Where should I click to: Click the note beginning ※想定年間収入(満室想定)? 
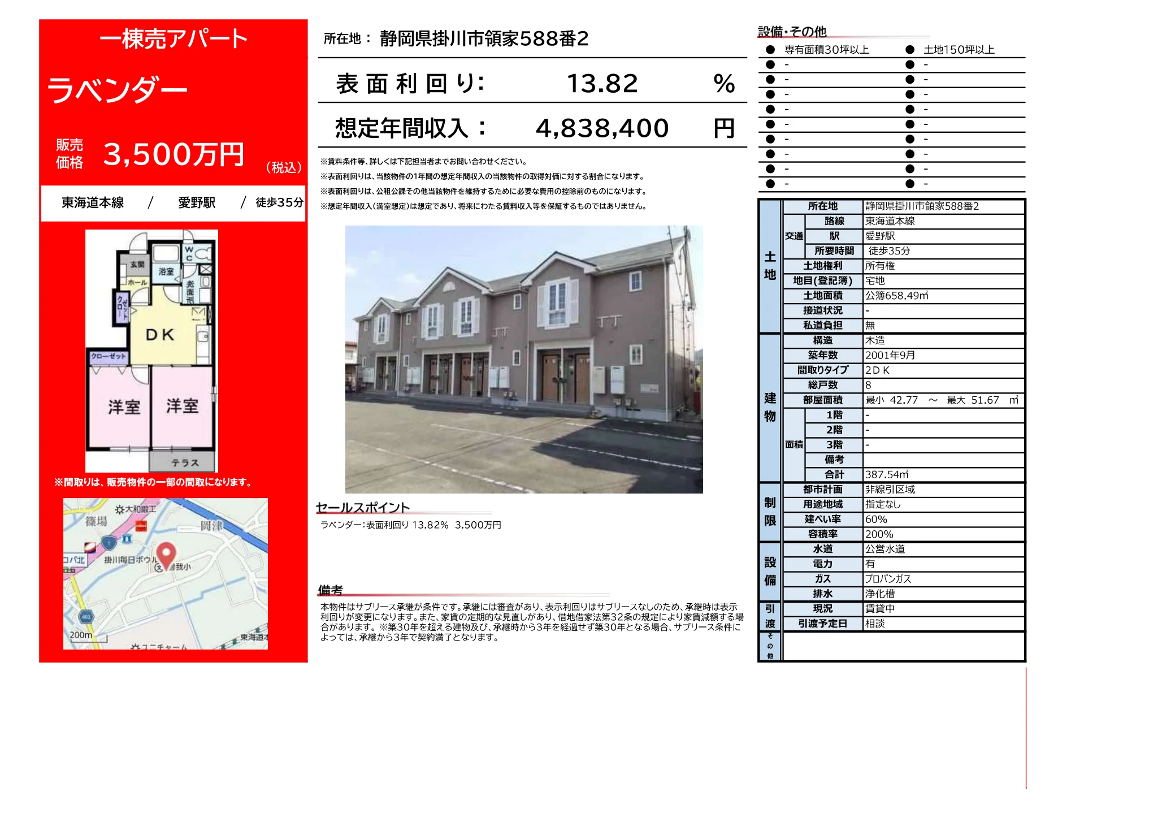pos(484,206)
